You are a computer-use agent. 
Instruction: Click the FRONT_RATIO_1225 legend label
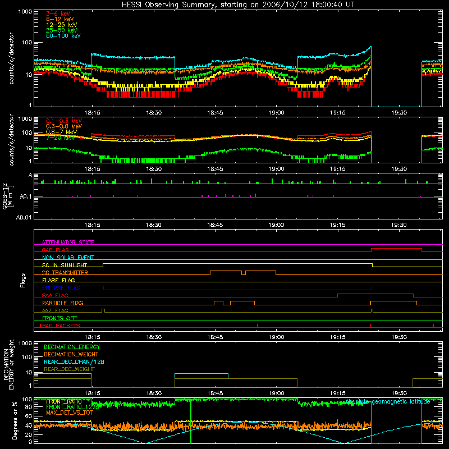72,407
